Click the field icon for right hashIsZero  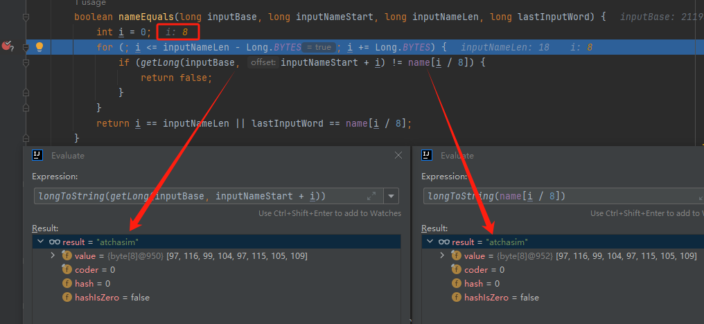coord(456,298)
